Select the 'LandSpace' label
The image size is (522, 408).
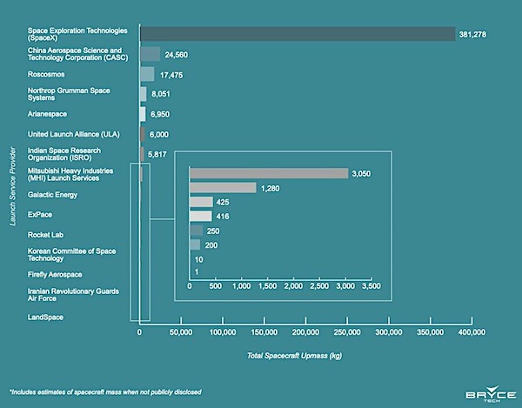[45, 318]
